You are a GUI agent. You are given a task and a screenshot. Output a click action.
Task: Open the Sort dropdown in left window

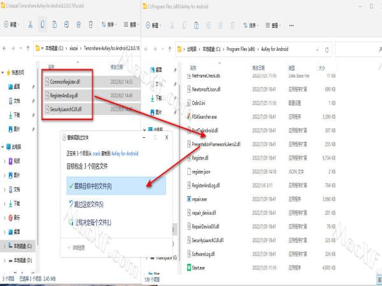click(x=109, y=24)
